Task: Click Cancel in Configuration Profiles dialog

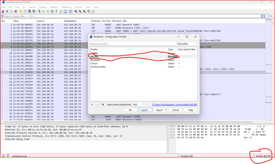Action: click(x=175, y=110)
